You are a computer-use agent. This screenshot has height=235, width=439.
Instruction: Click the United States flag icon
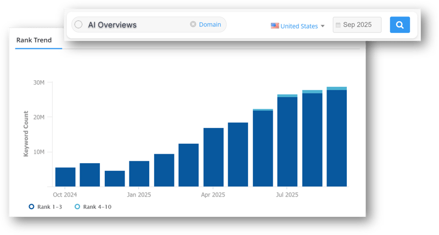click(x=275, y=25)
